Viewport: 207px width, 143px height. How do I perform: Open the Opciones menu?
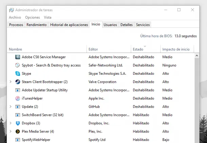33,17
